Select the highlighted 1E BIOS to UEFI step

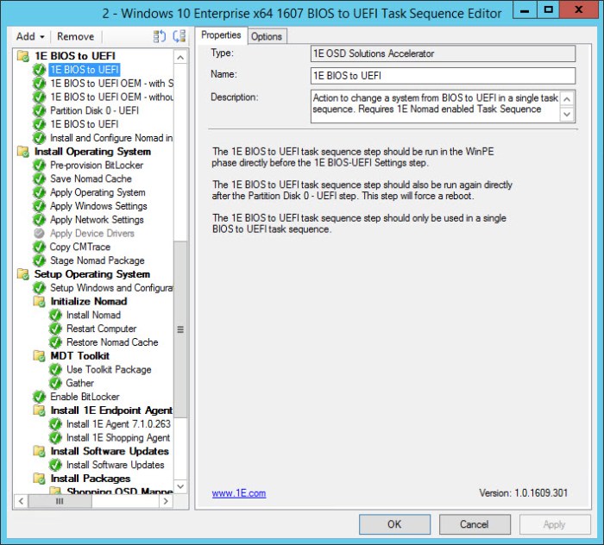pyautogui.click(x=85, y=70)
